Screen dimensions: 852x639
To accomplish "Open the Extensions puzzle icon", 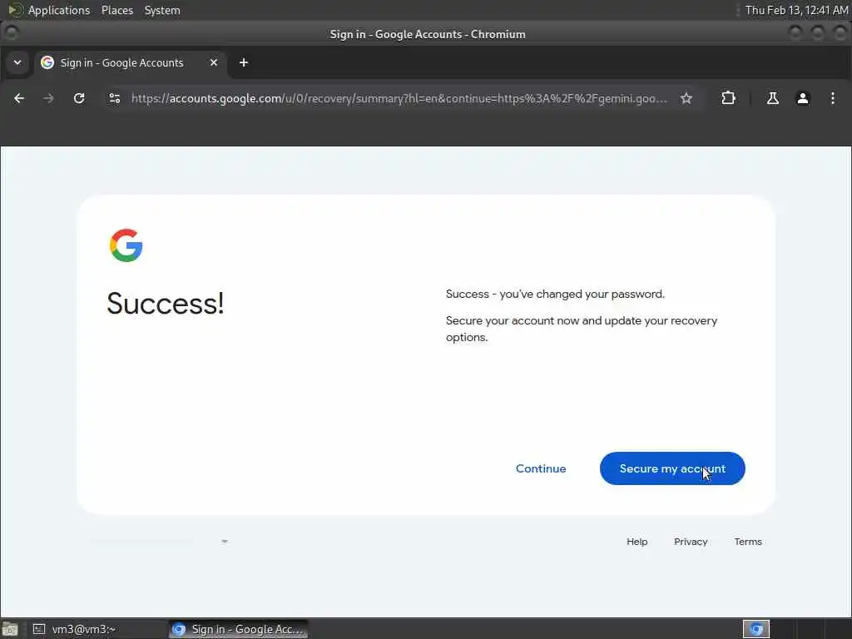I will 728,98.
